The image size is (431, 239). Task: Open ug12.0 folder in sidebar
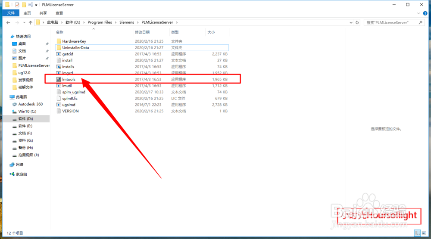pyautogui.click(x=24, y=73)
